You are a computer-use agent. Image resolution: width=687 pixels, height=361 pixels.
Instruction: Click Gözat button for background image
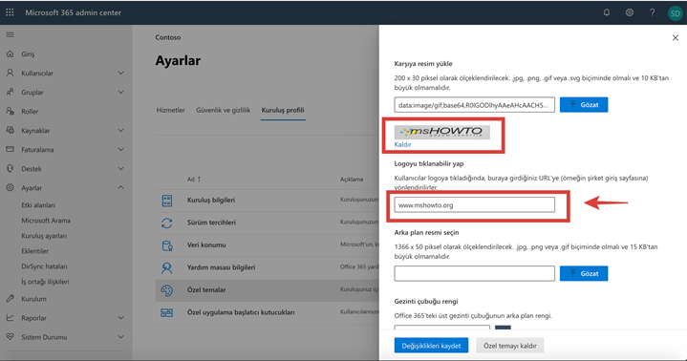point(584,273)
